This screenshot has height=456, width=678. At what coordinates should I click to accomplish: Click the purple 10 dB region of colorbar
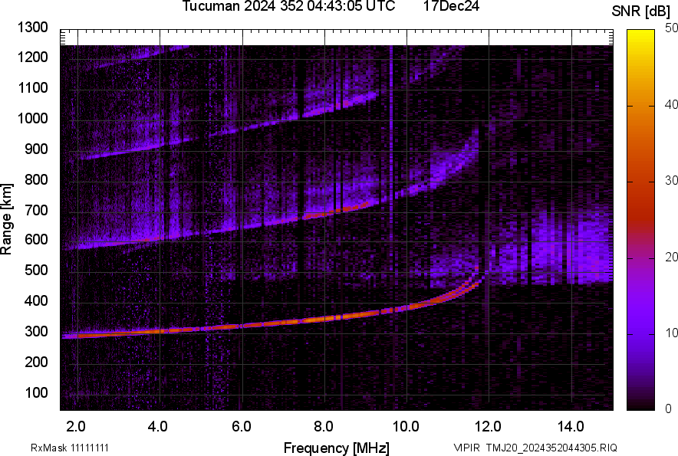click(x=640, y=333)
